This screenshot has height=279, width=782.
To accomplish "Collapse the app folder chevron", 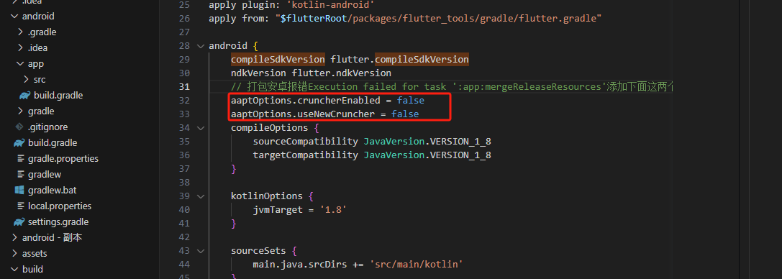I will [x=20, y=64].
